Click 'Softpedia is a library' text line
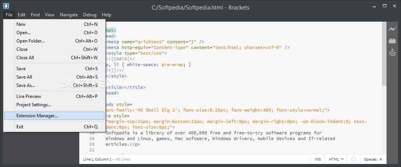This screenshot has width=401, height=167. pos(214,133)
